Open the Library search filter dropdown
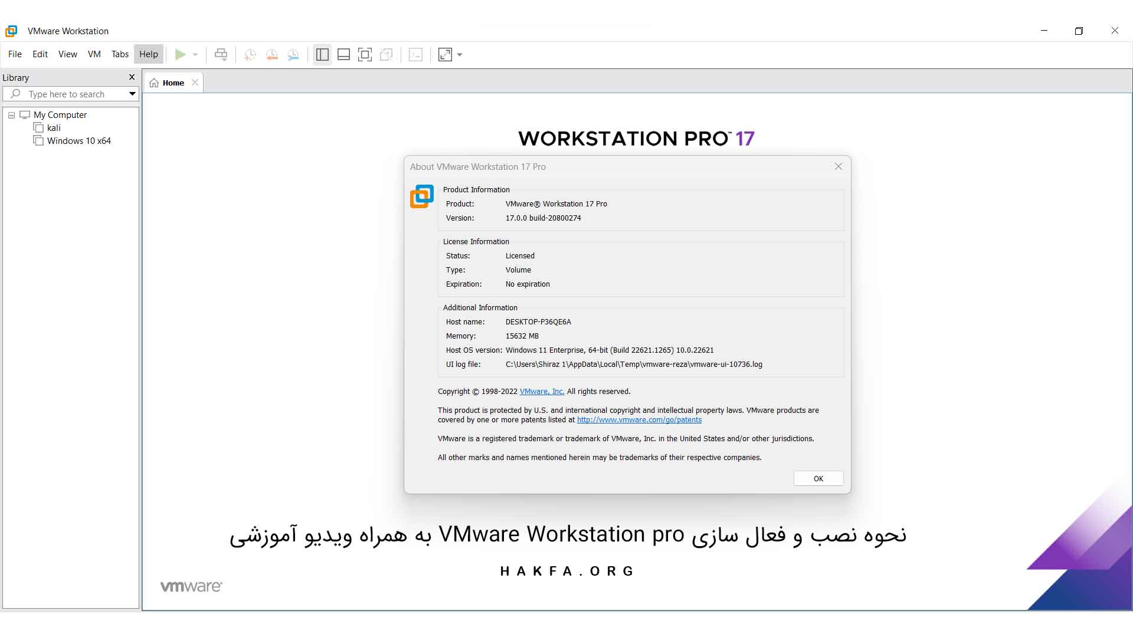 pyautogui.click(x=132, y=94)
